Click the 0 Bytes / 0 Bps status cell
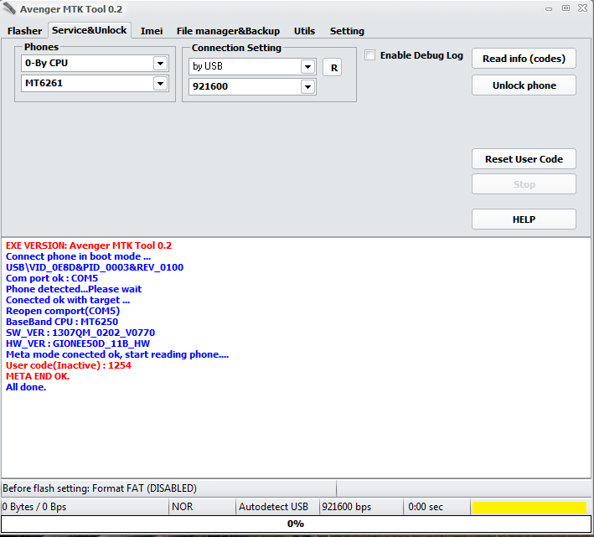Viewport: 594px width, 537px height. [x=85, y=507]
